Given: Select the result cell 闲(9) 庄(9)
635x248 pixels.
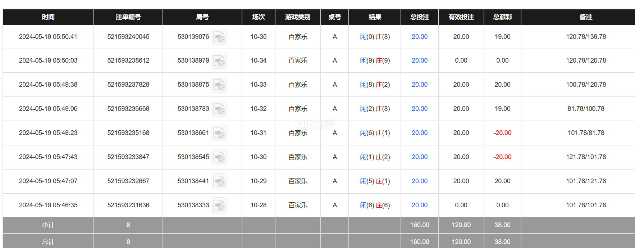Looking at the screenshot, I should (x=375, y=60).
